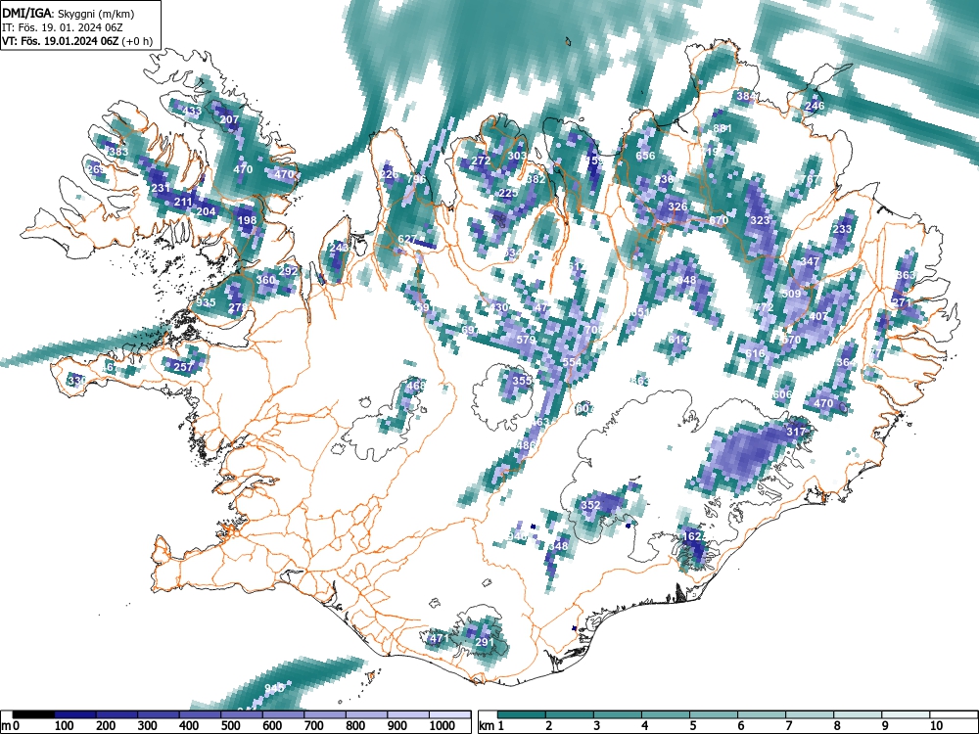
Task: Click the visibility label '509'
Action: click(791, 294)
